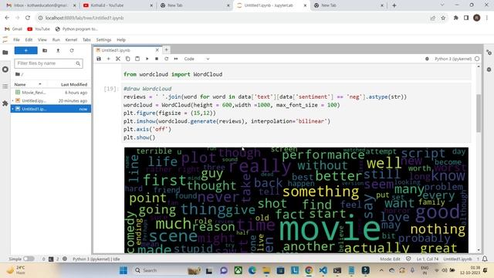Open the Help menu
Screen dimensions: 494x278
coord(121,39)
